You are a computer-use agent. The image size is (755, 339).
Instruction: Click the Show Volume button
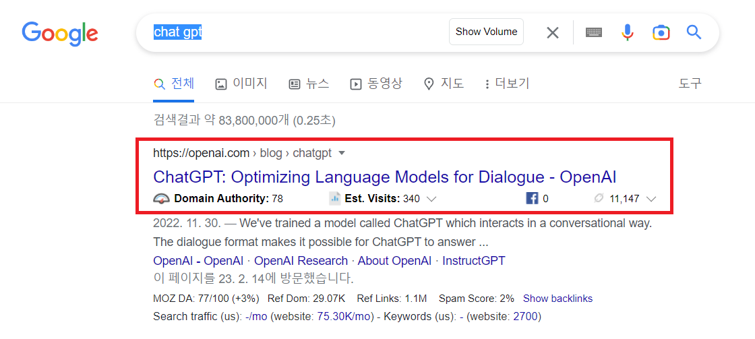[486, 32]
